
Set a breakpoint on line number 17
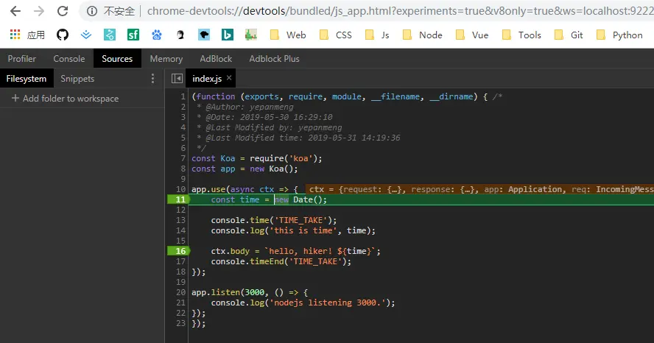point(180,261)
